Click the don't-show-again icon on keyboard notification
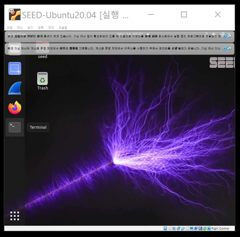This screenshot has height=237, width=240. (x=229, y=36)
